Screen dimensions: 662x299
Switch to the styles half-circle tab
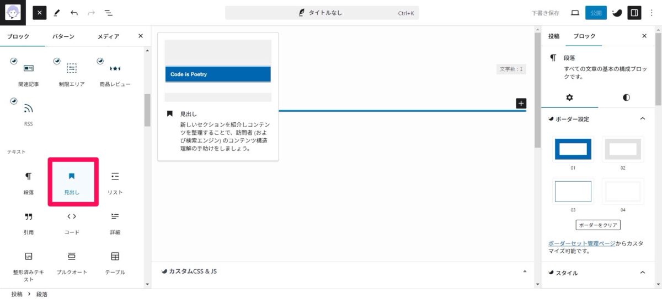pos(626,97)
